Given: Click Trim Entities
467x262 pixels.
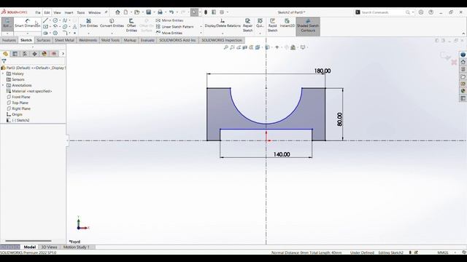Looking at the screenshot, I should 89,23.
